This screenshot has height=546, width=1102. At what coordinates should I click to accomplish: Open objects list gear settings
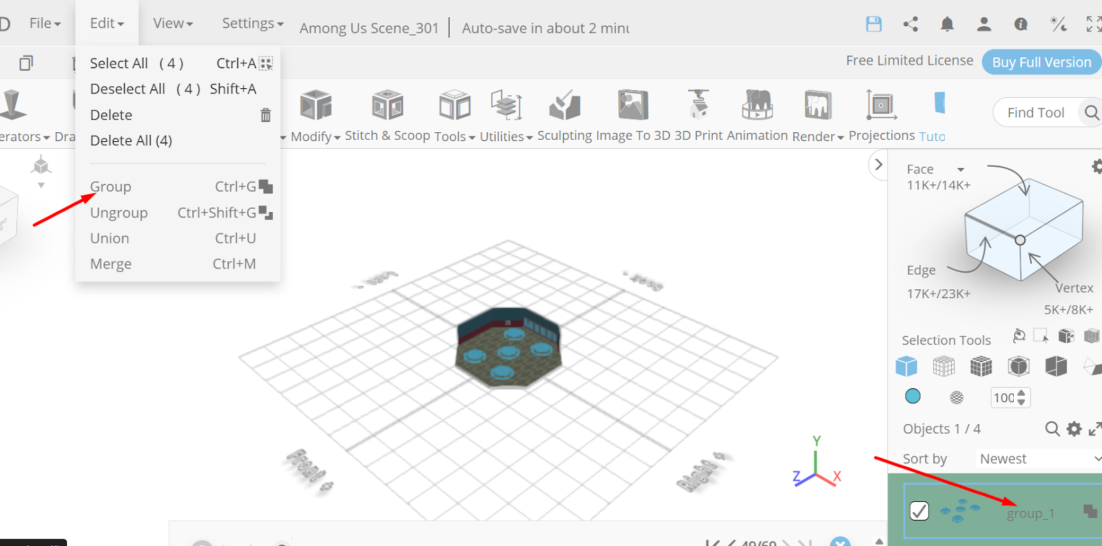click(1074, 429)
